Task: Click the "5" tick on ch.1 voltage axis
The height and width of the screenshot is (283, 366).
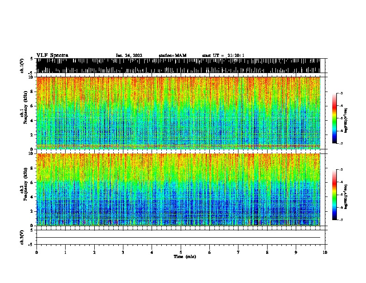Action: pyautogui.click(x=32, y=59)
